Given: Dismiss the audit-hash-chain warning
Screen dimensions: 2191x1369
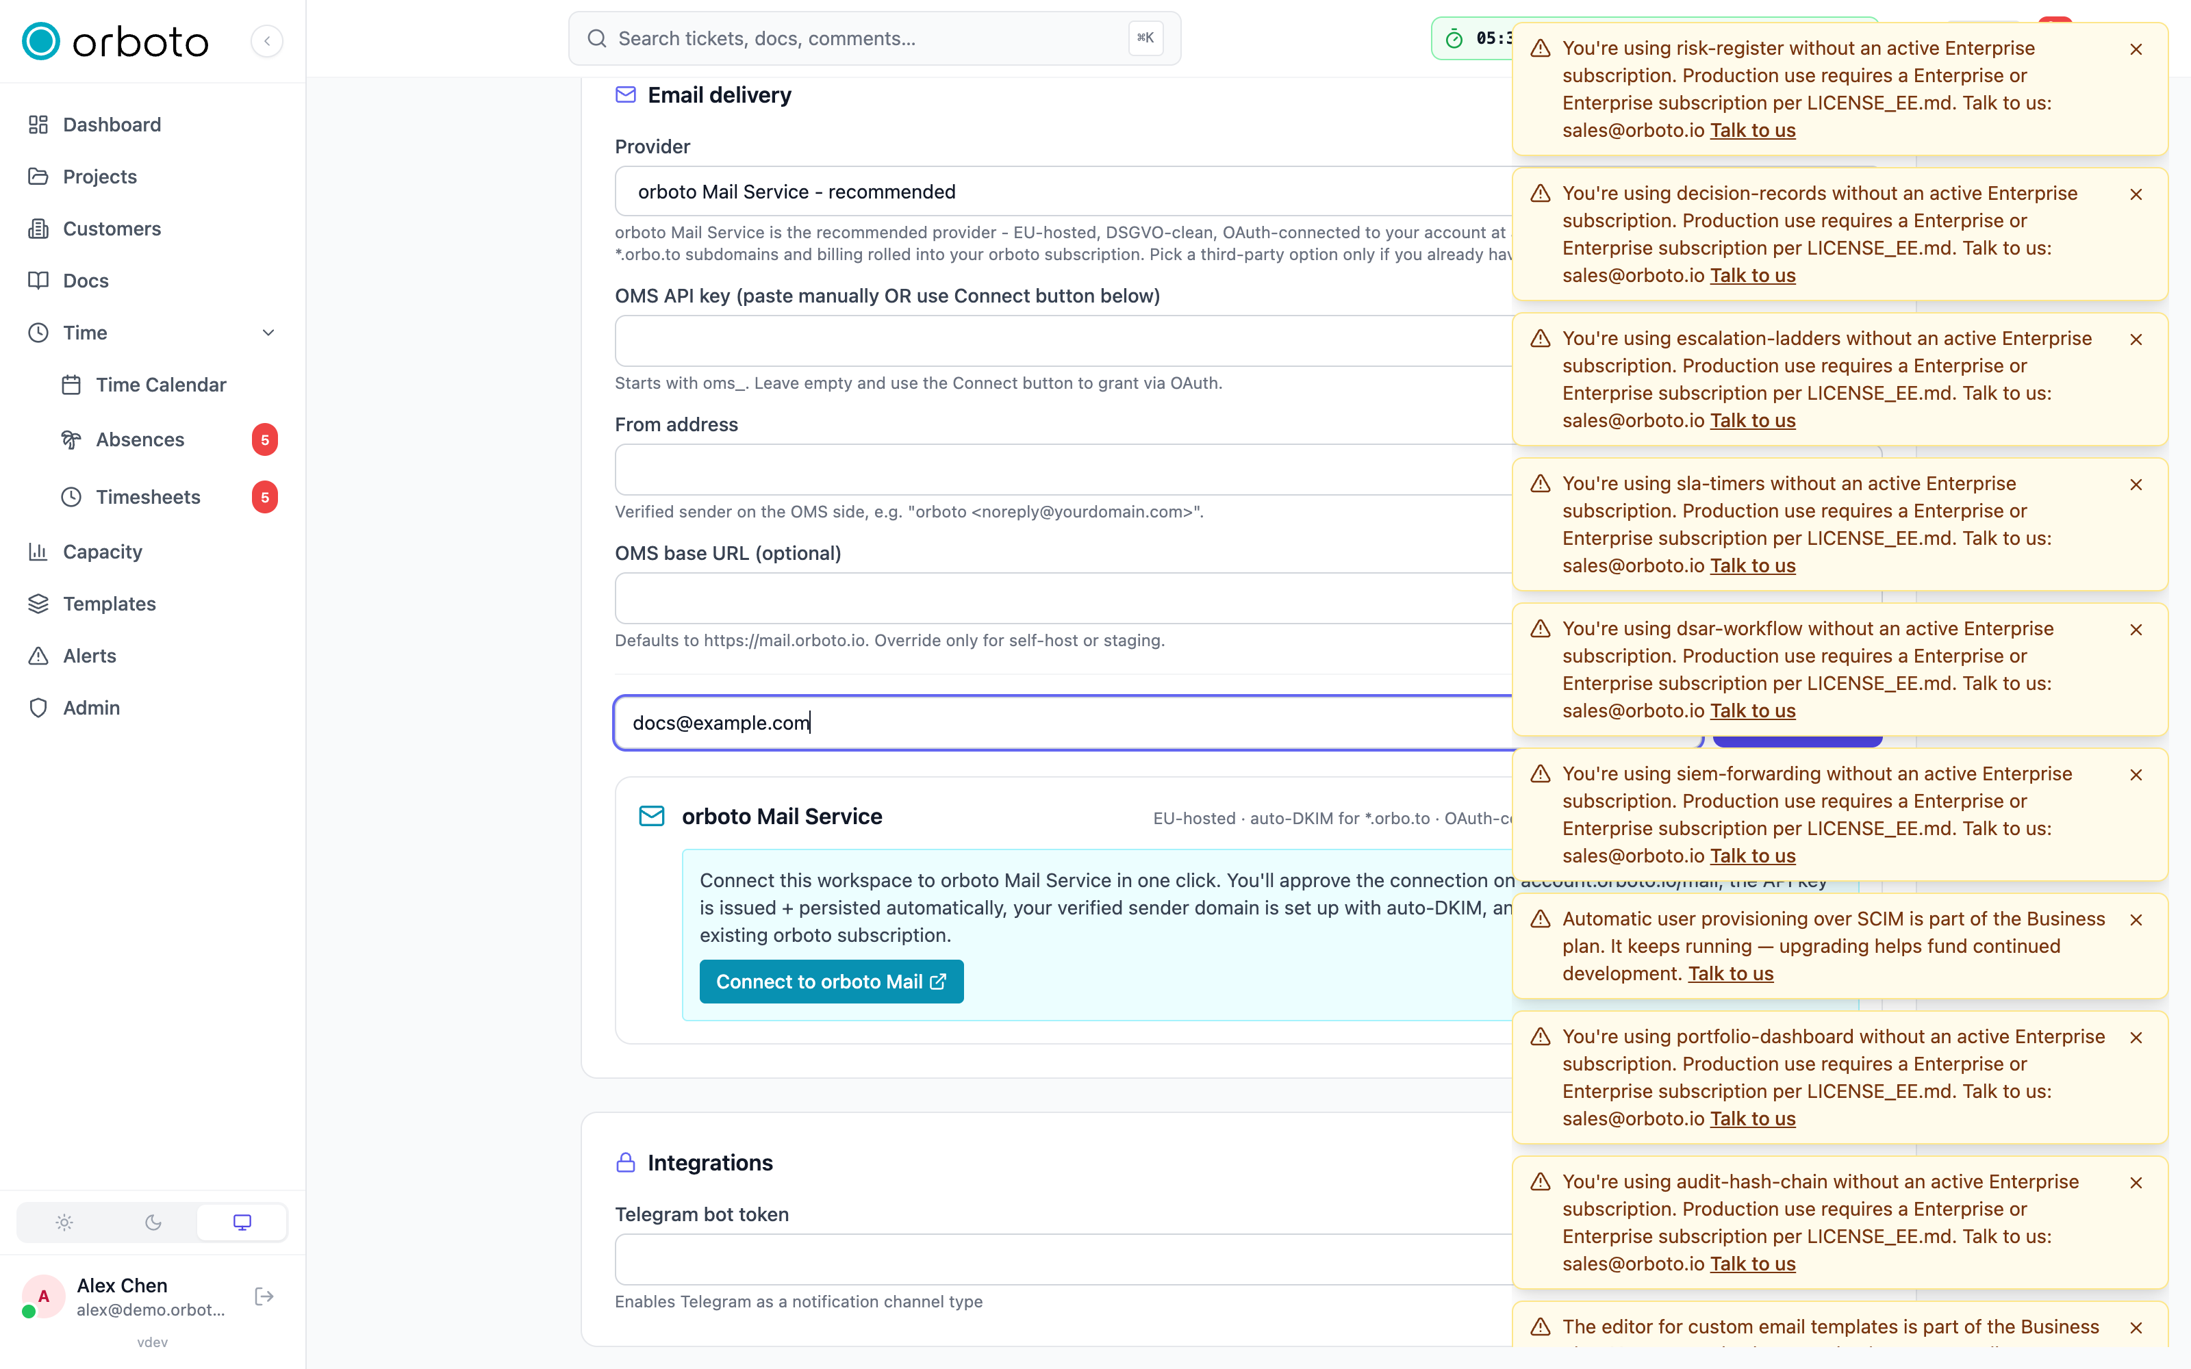Looking at the screenshot, I should click(2136, 1183).
